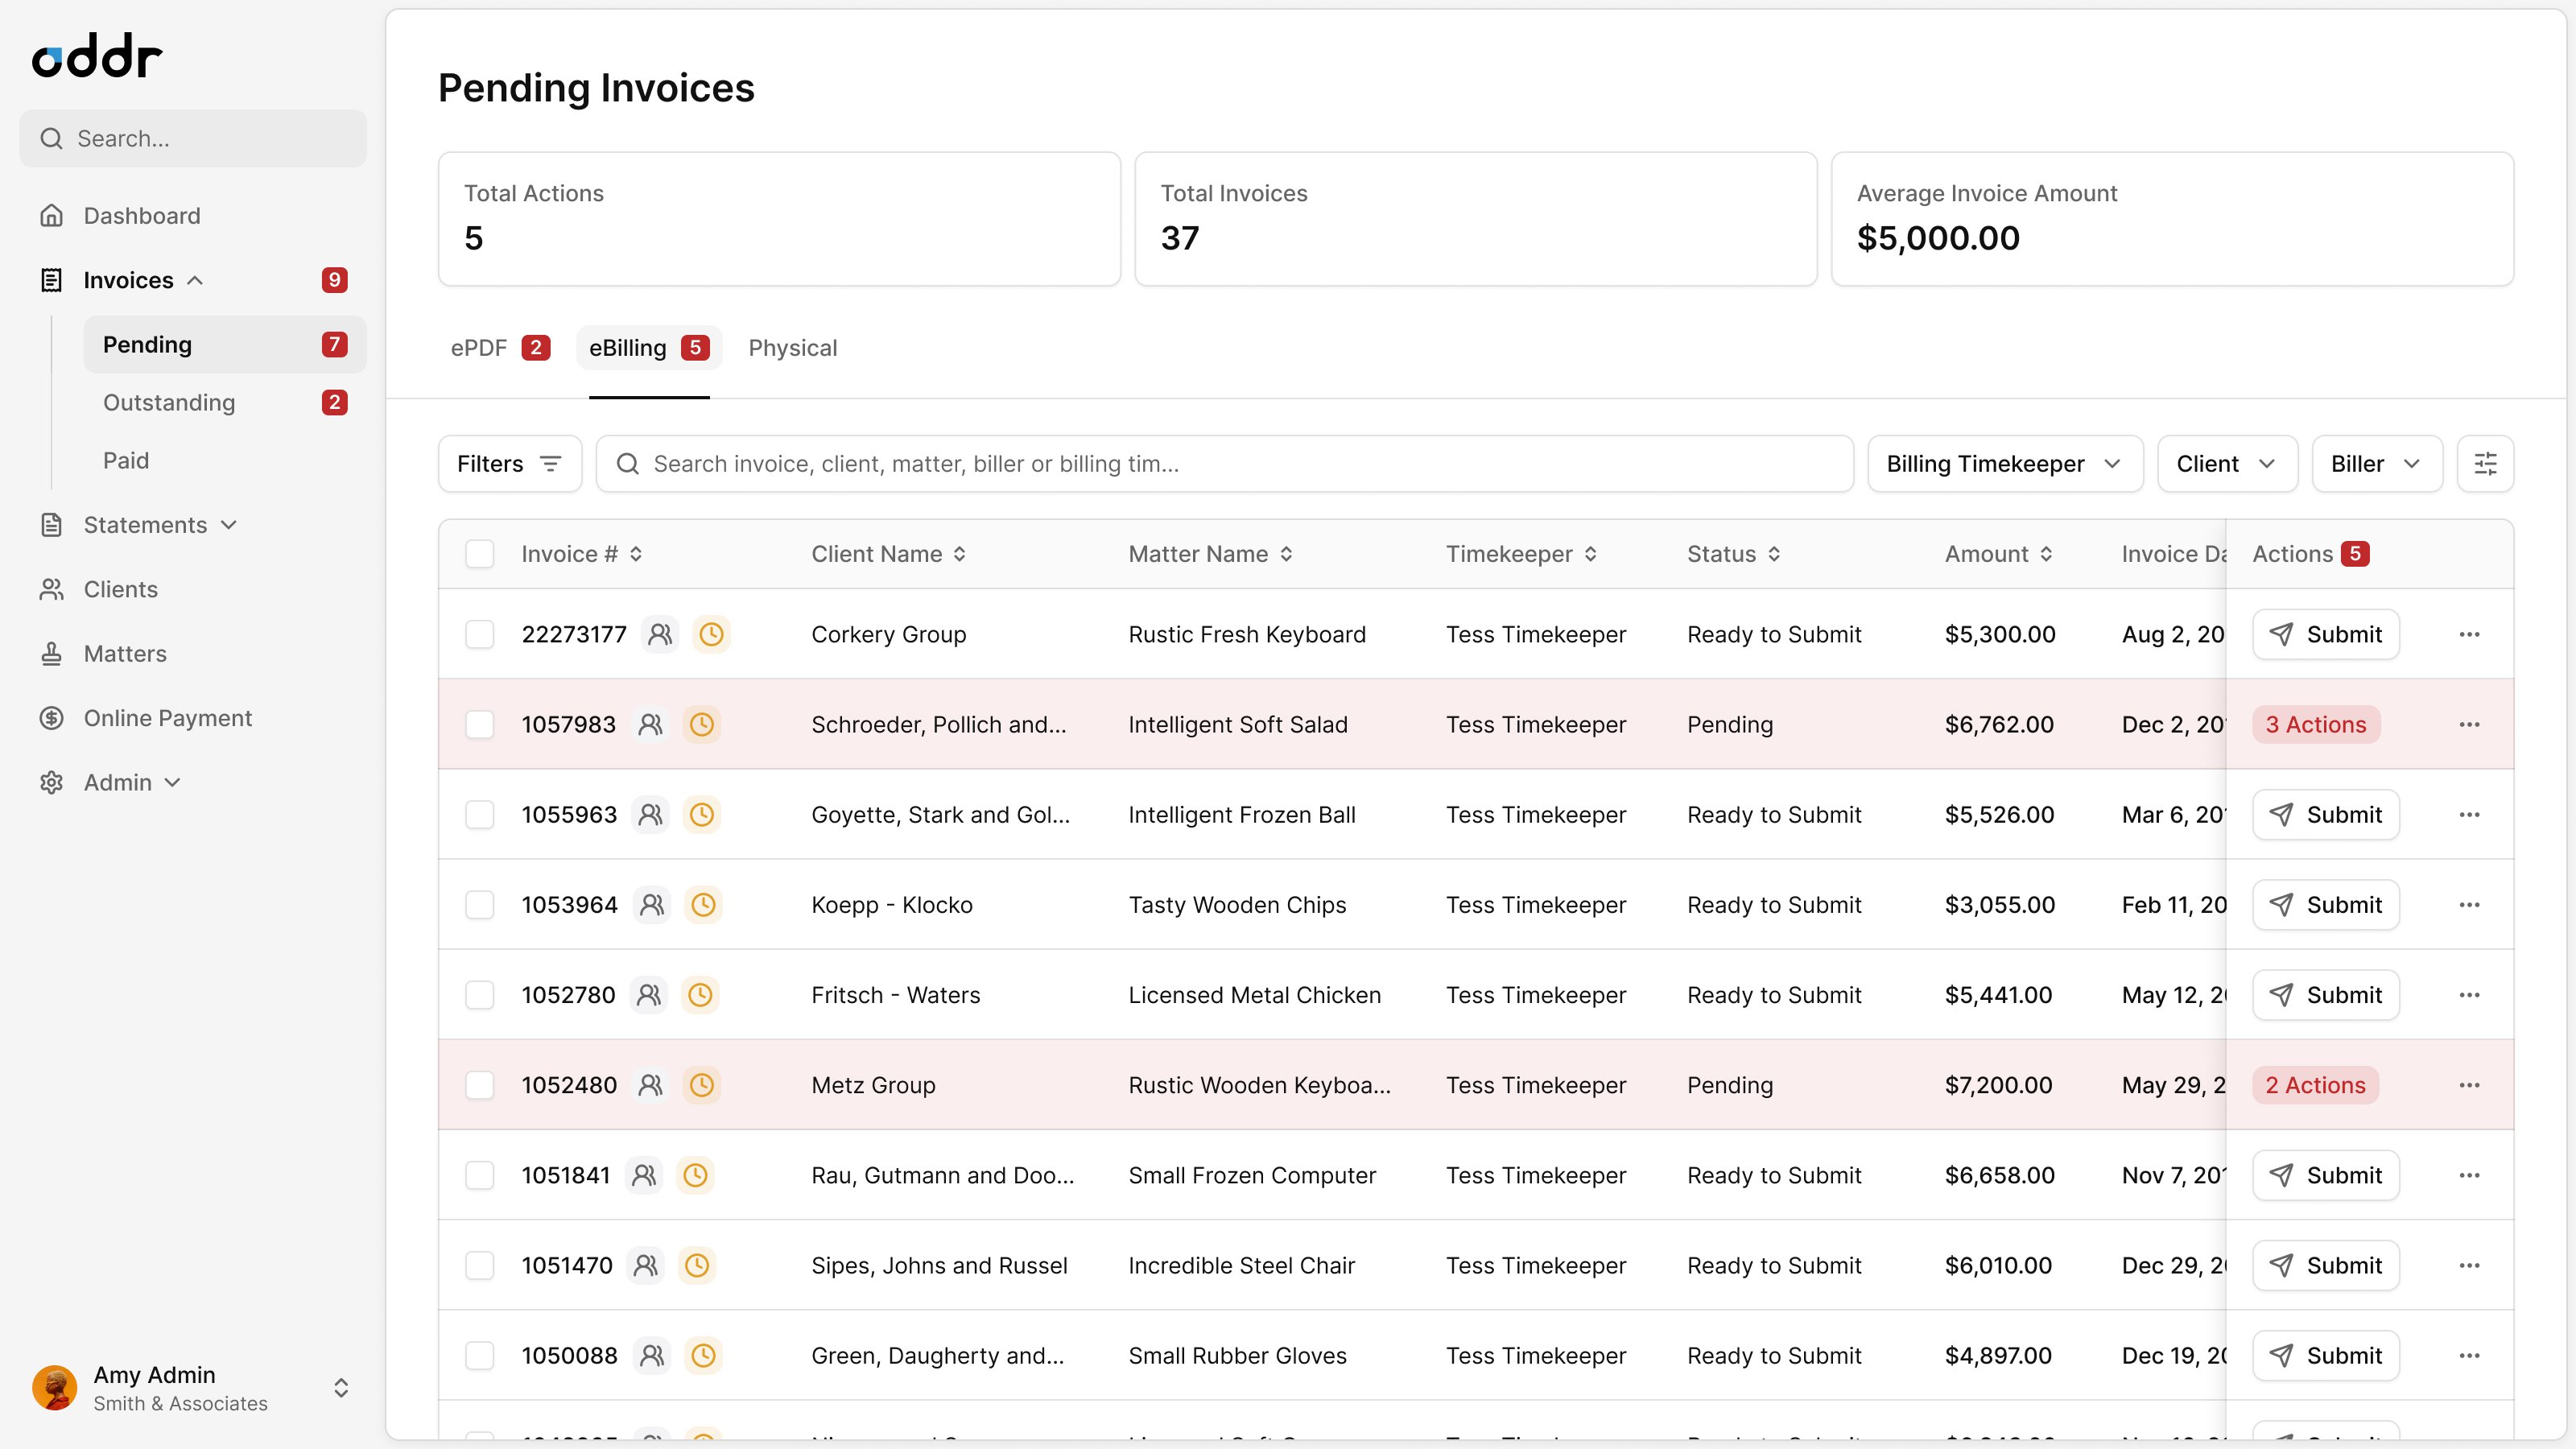This screenshot has height=1449, width=2576.
Task: Click the clock icon on invoice 22273177
Action: click(711, 634)
